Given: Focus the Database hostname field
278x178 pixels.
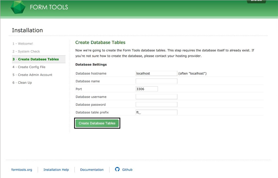Looking at the screenshot, I should coord(156,73).
